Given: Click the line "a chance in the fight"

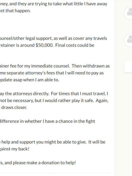Looking at the screenshot, I should point(48,121).
